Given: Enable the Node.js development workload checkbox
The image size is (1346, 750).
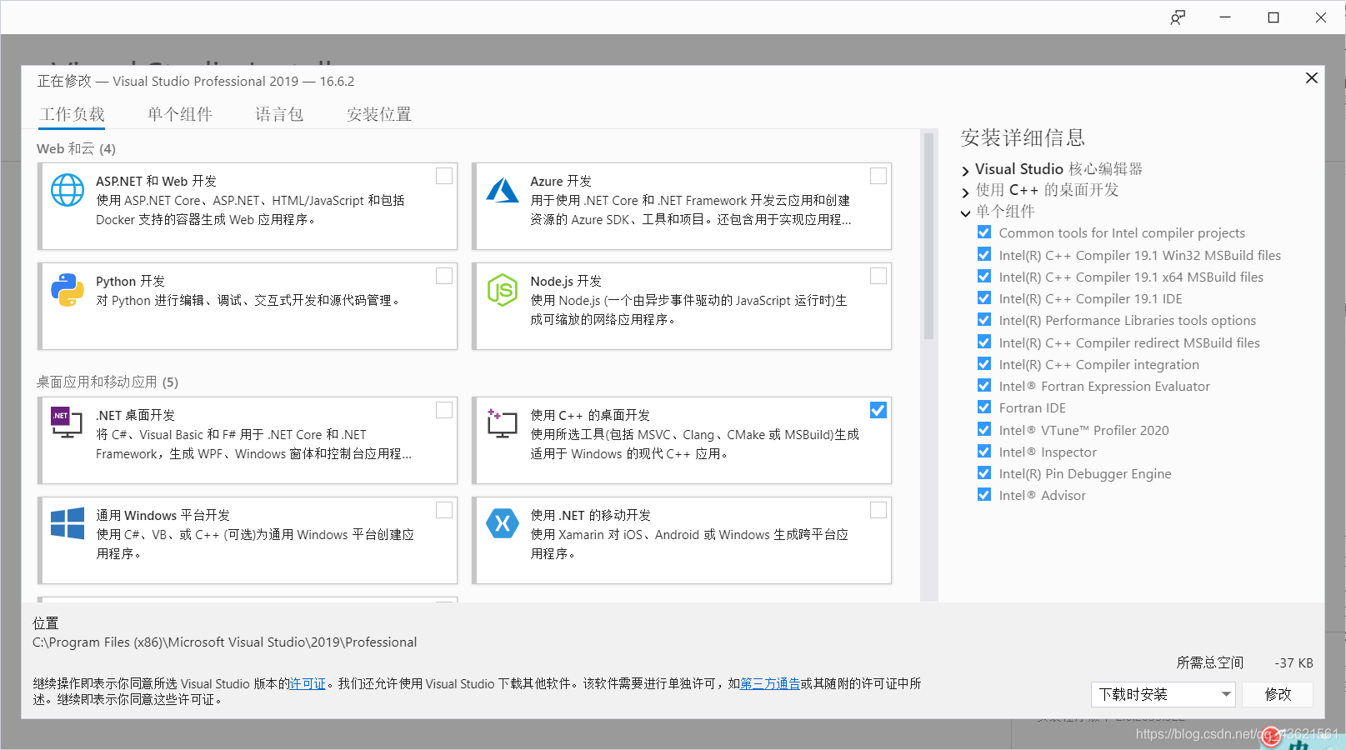Looking at the screenshot, I should [878, 276].
